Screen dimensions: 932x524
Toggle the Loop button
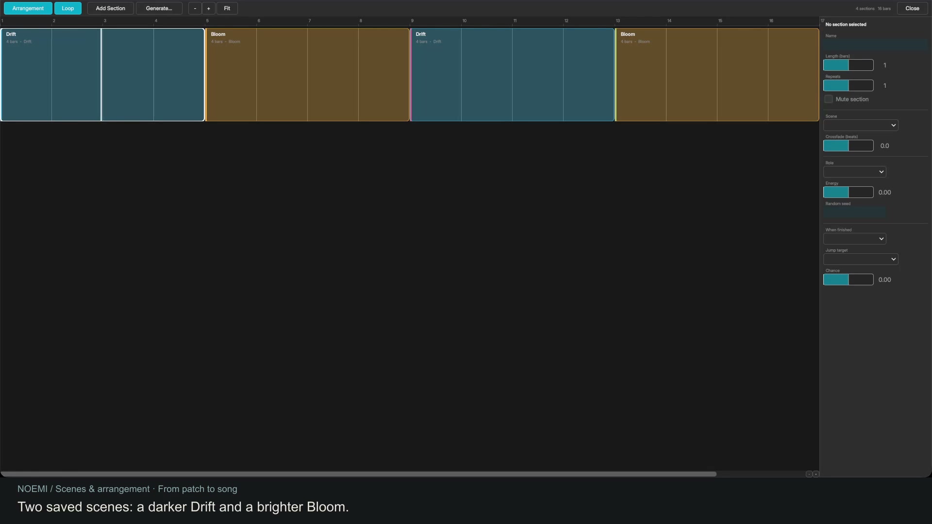pos(68,8)
